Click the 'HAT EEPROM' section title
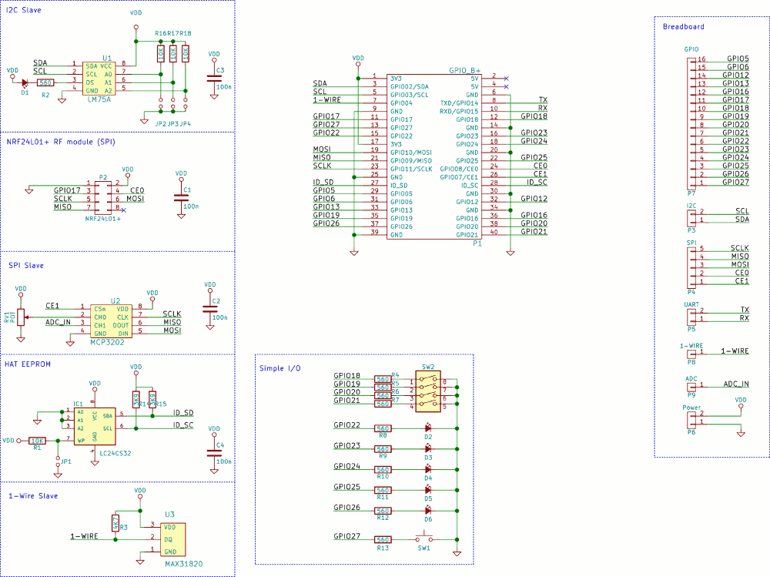This screenshot has width=770, height=577. (28, 364)
